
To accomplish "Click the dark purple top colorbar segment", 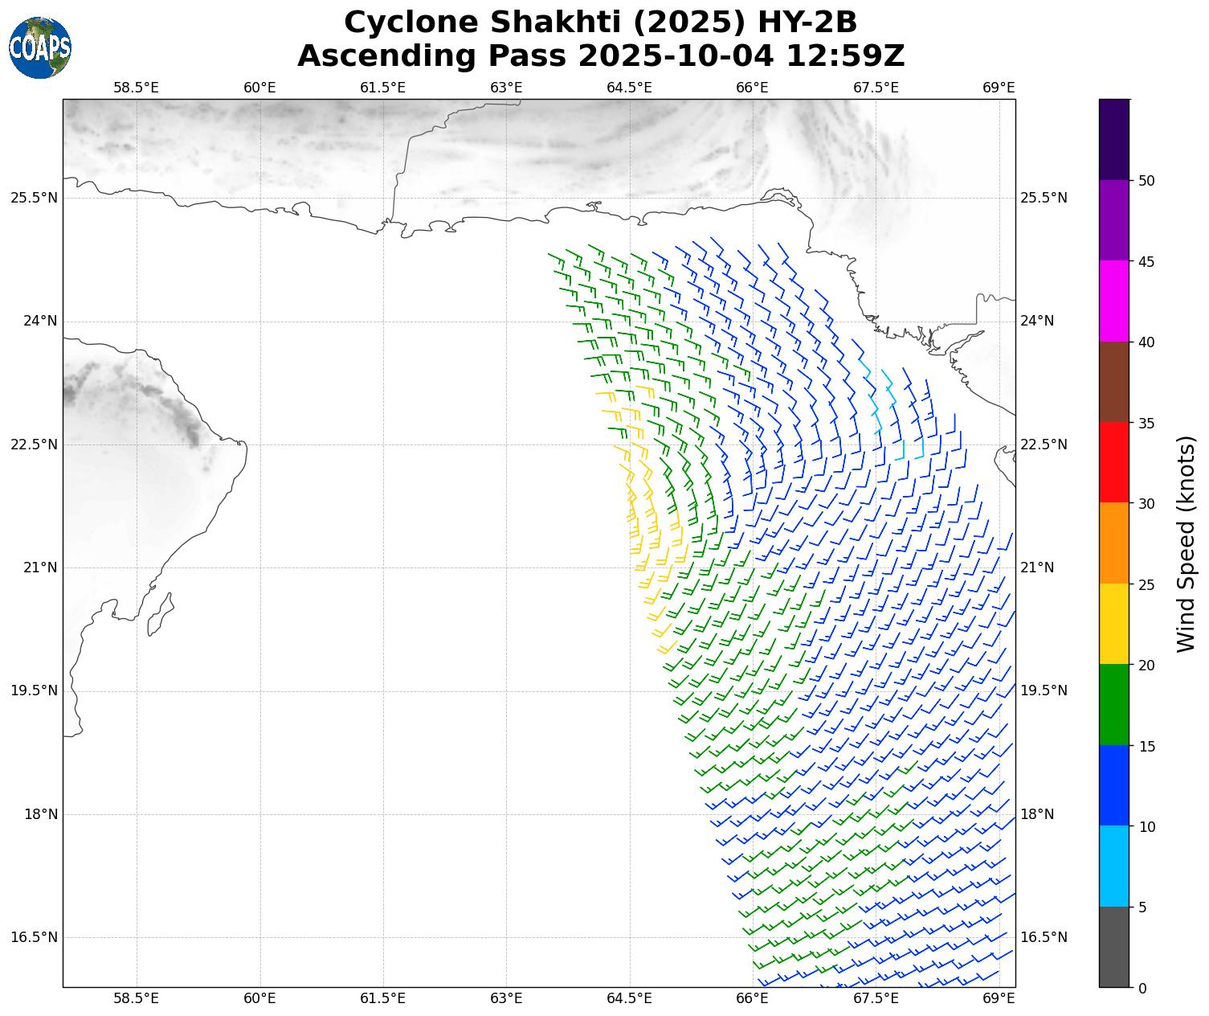I will pos(1113,139).
